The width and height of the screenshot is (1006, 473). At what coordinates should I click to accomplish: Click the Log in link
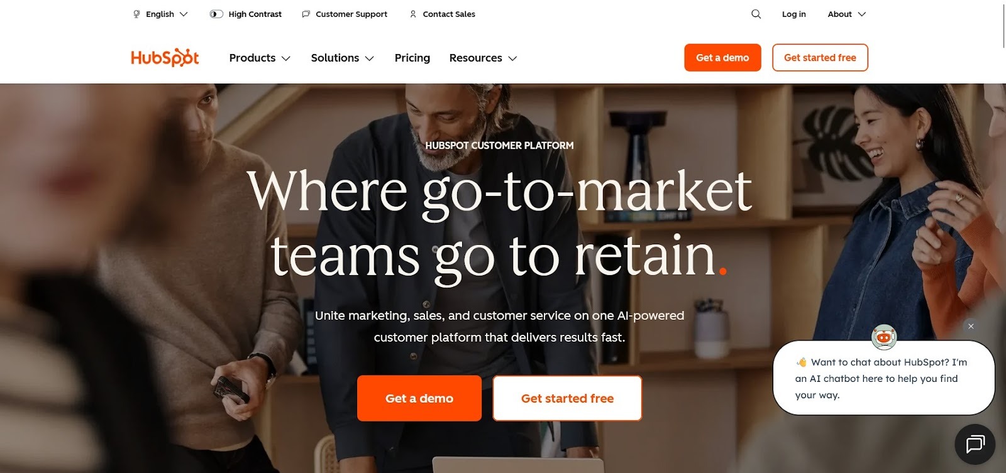tap(793, 14)
